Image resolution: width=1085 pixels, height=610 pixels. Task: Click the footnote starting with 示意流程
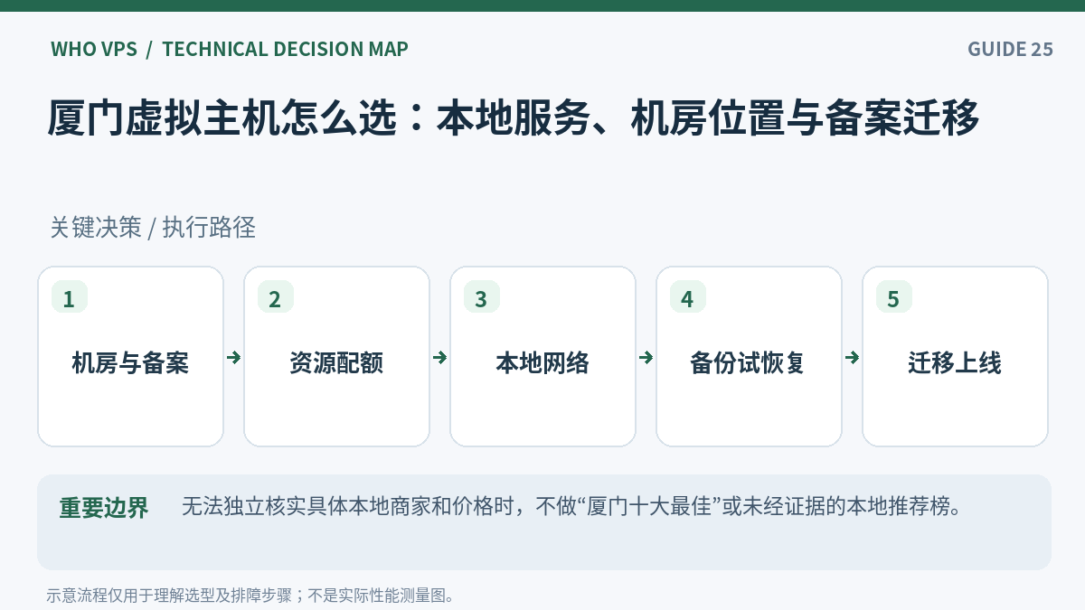[x=250, y=596]
